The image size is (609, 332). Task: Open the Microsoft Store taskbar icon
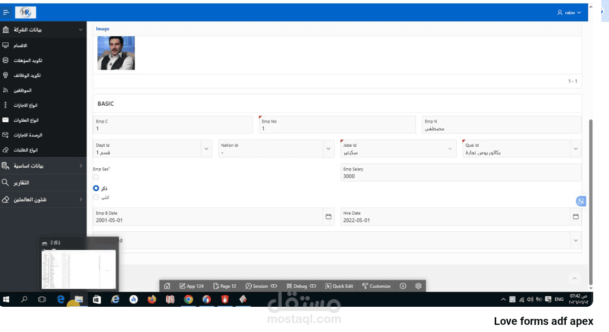(97, 299)
